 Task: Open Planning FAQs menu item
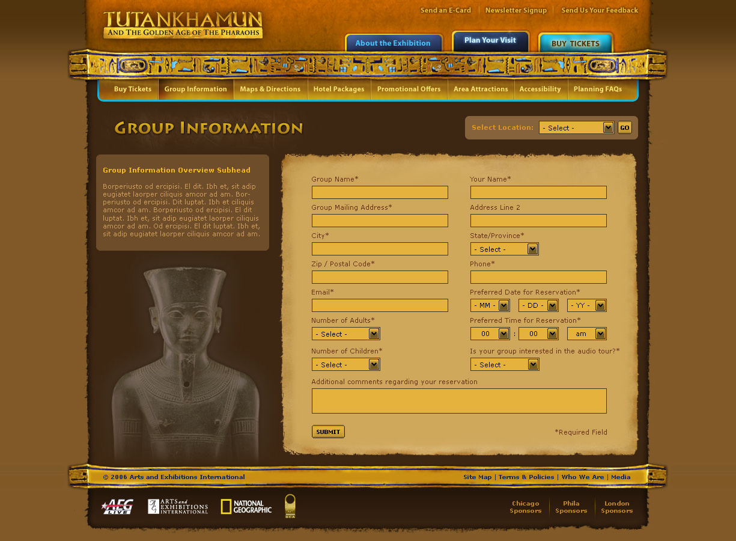[x=598, y=89]
